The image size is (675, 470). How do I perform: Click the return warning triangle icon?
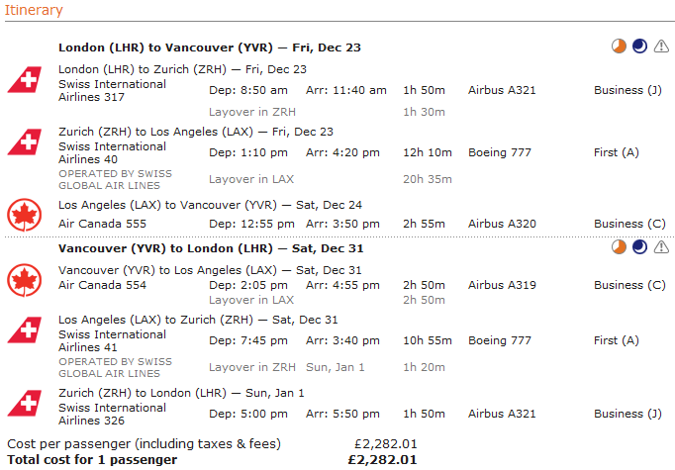point(661,247)
